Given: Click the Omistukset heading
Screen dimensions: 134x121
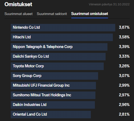Looking at the screenshot, I should (x=18, y=4).
